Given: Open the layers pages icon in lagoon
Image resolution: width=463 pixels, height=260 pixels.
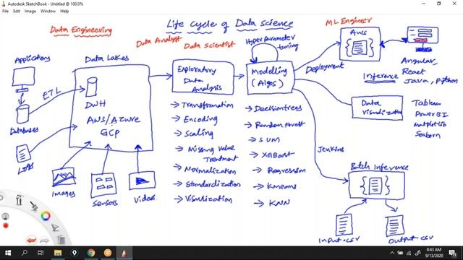Looking at the screenshot, I should pos(61,239).
